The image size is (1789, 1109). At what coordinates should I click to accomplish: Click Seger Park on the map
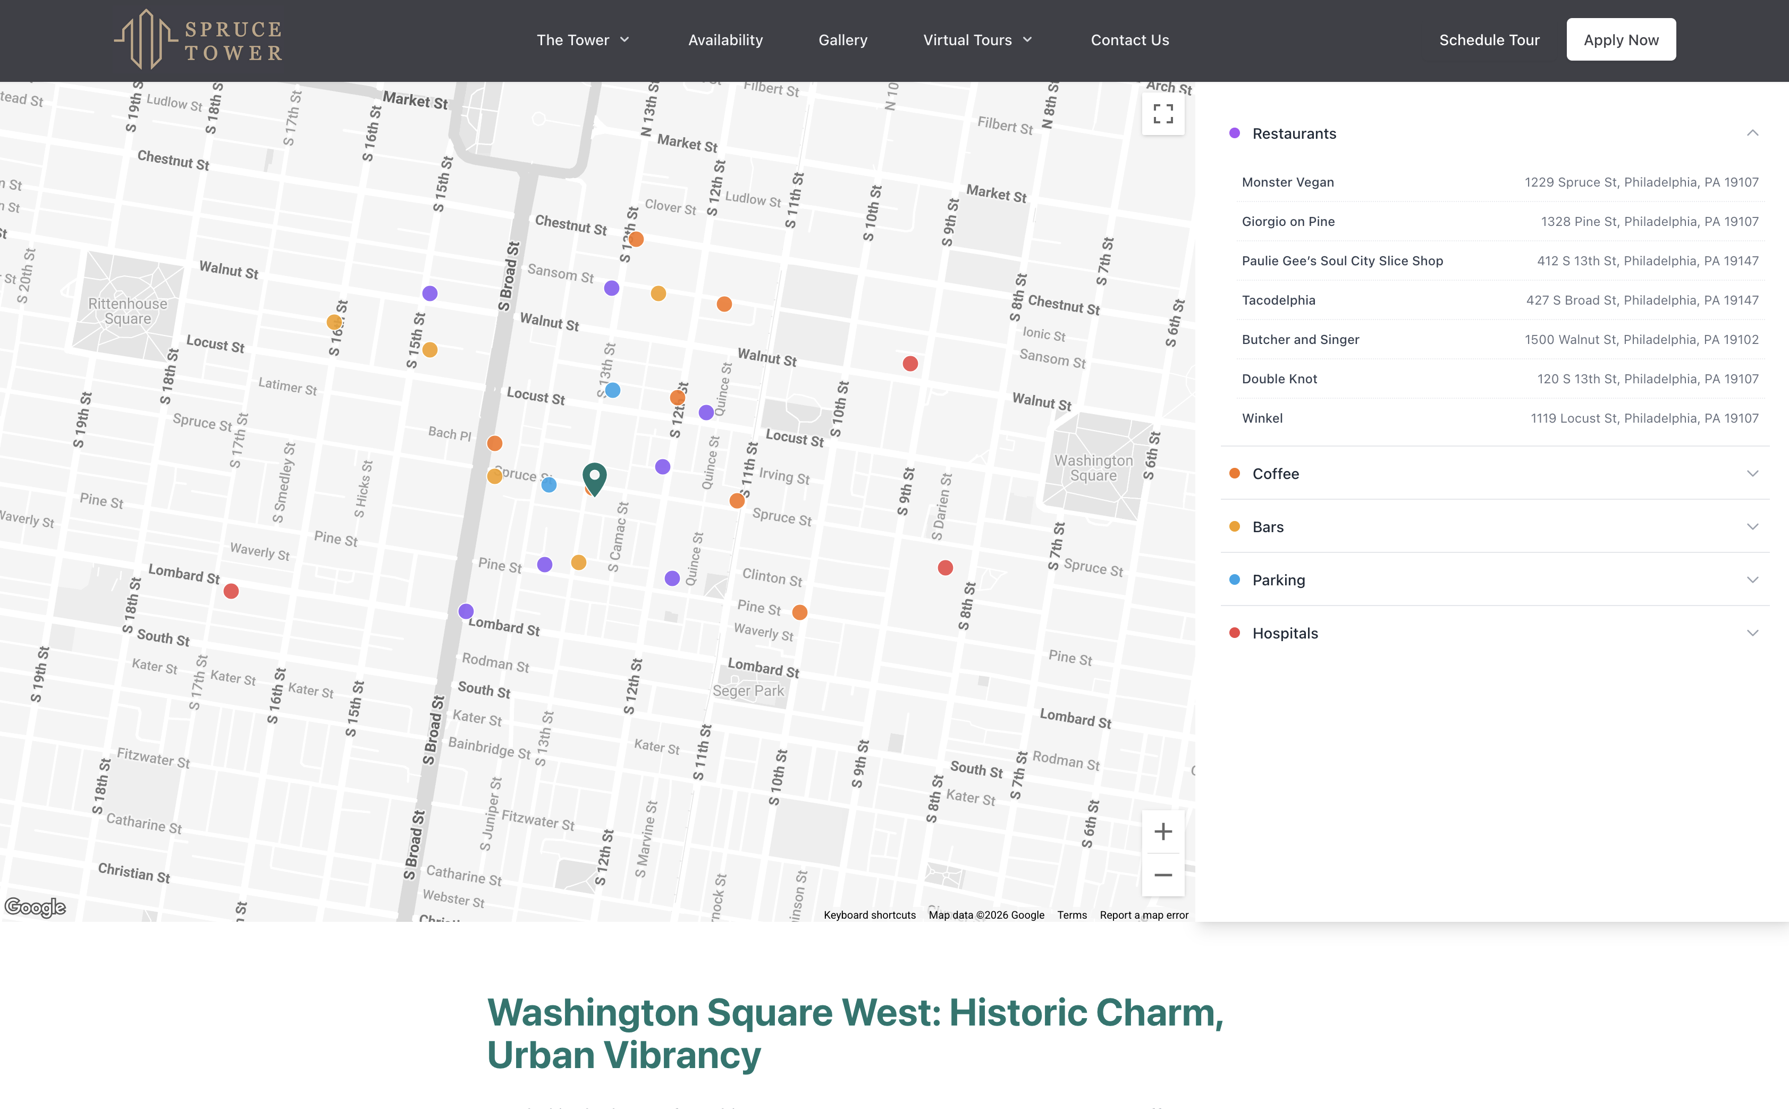(748, 691)
